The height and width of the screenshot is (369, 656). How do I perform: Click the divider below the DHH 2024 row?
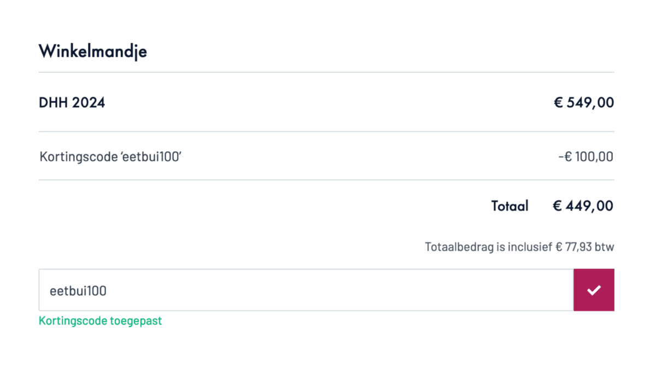click(326, 131)
